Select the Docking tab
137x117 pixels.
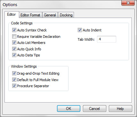click(66, 15)
